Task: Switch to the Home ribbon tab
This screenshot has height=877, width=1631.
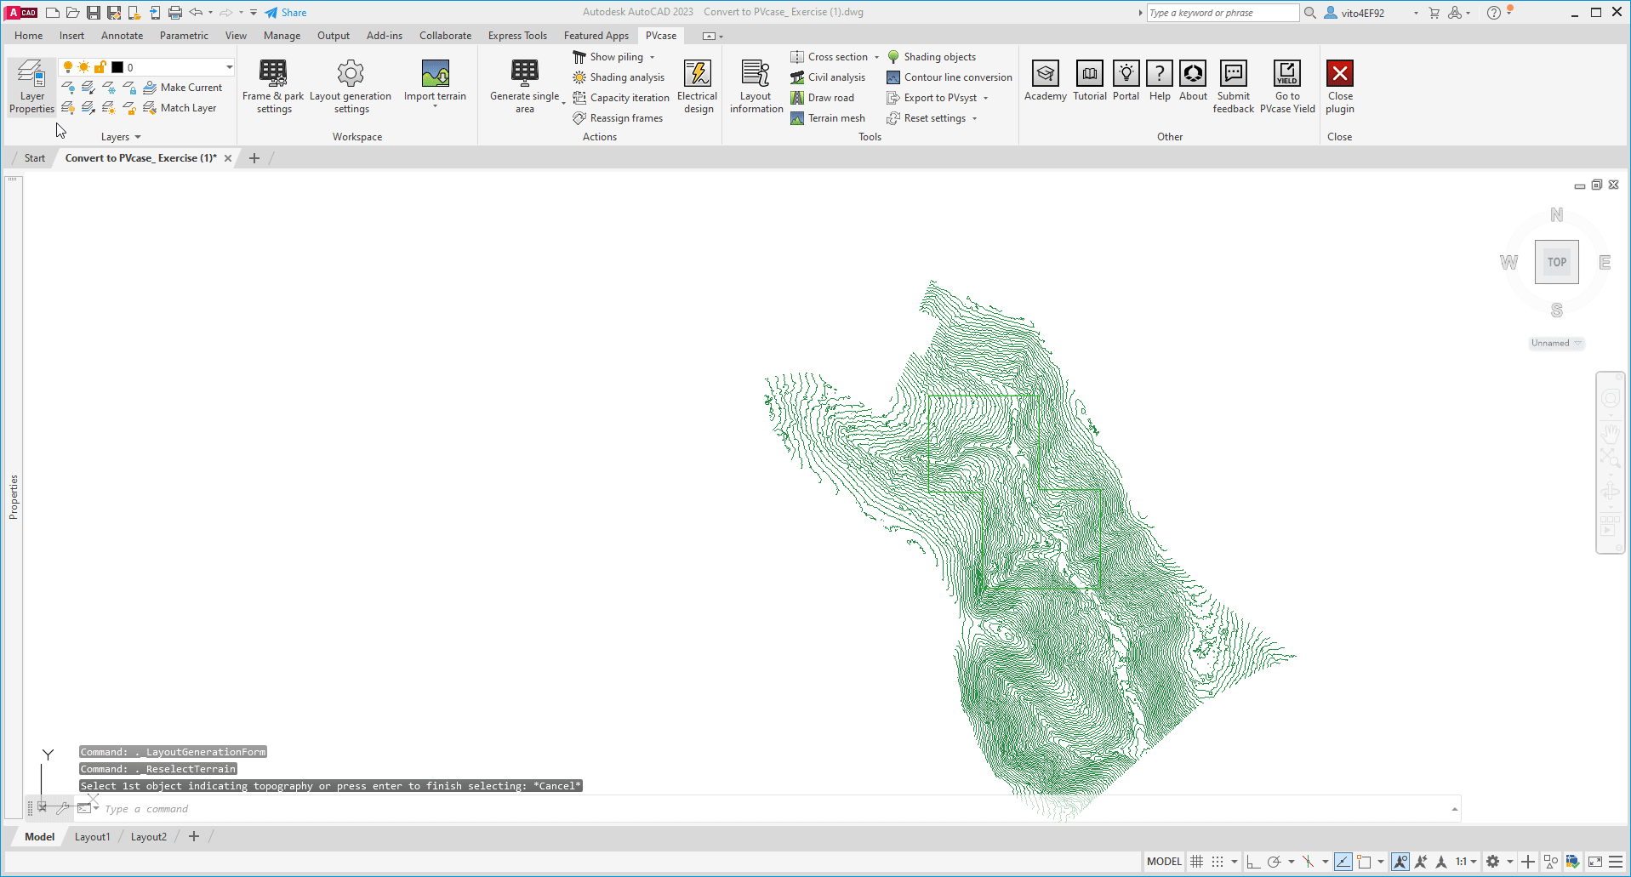Action: [x=29, y=36]
